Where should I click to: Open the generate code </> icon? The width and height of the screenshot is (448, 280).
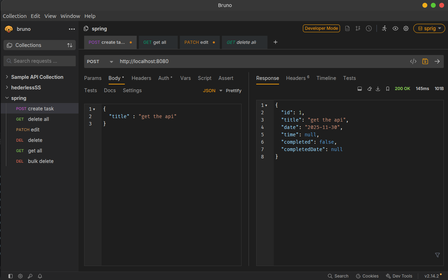(x=413, y=61)
